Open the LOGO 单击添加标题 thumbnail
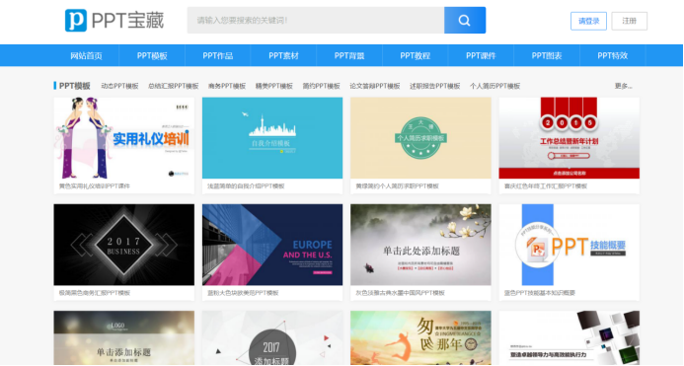 pos(124,338)
